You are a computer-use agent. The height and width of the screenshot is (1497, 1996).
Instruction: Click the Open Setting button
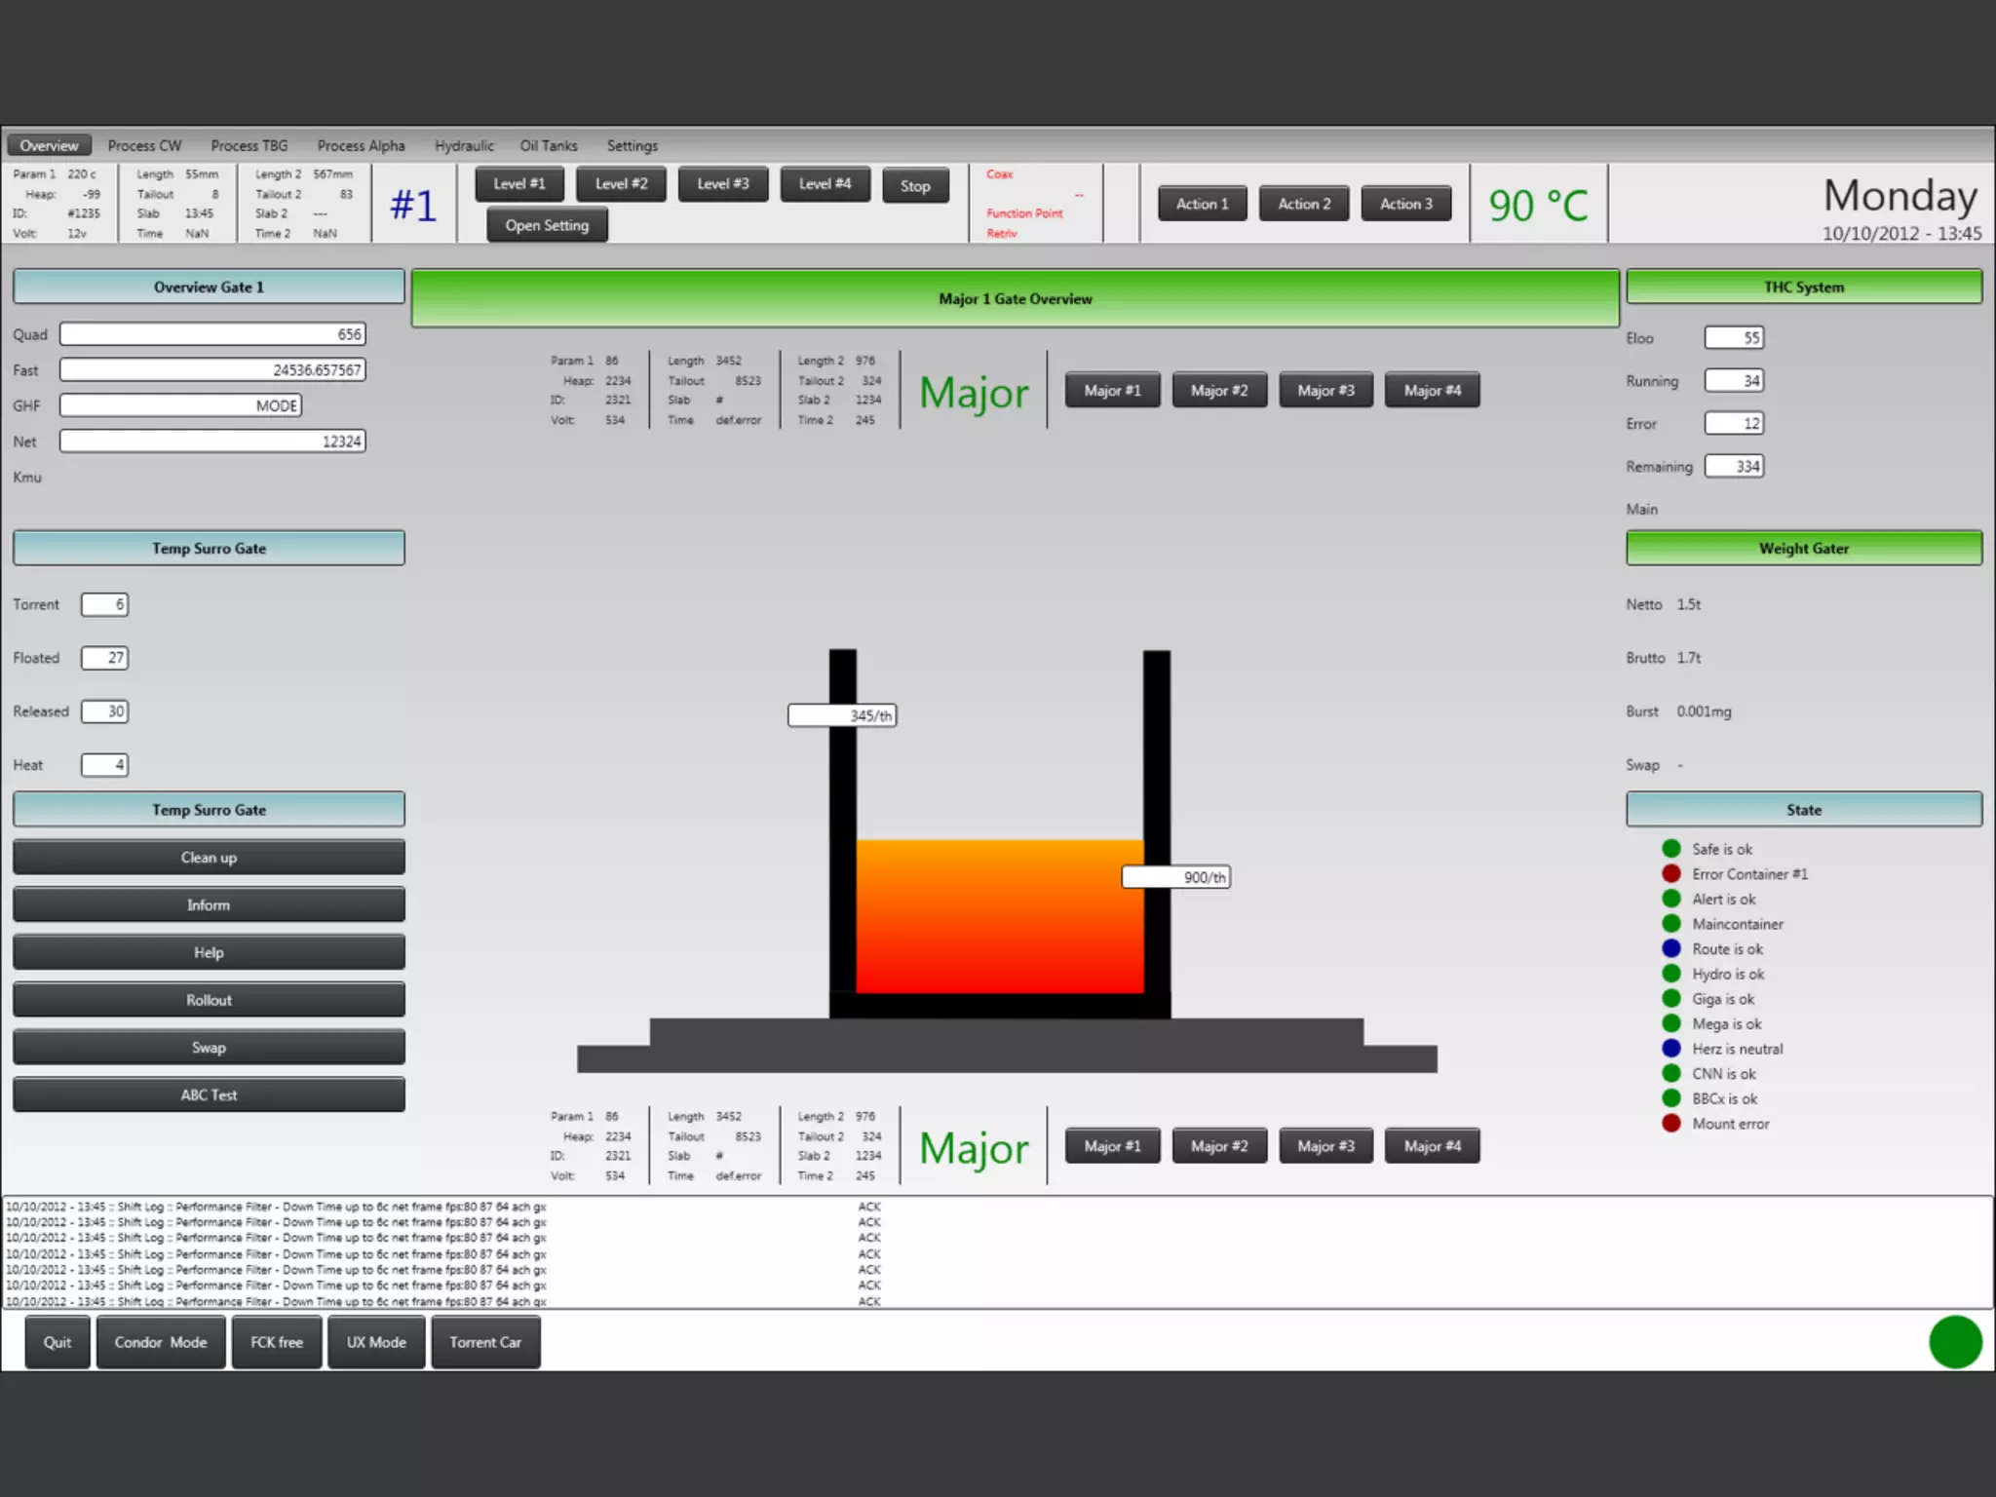[547, 225]
